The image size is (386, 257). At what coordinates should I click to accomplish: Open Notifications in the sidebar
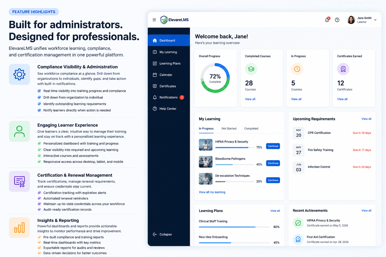click(169, 97)
